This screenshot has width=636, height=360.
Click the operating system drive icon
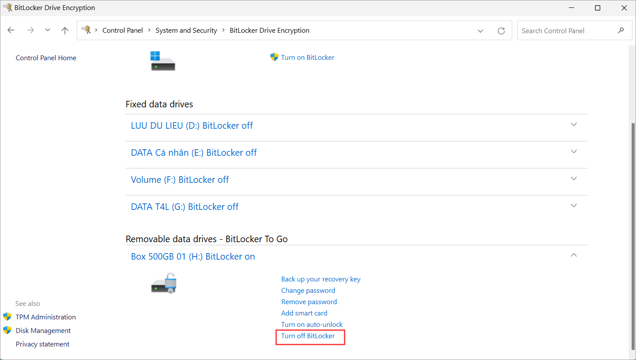[163, 61]
